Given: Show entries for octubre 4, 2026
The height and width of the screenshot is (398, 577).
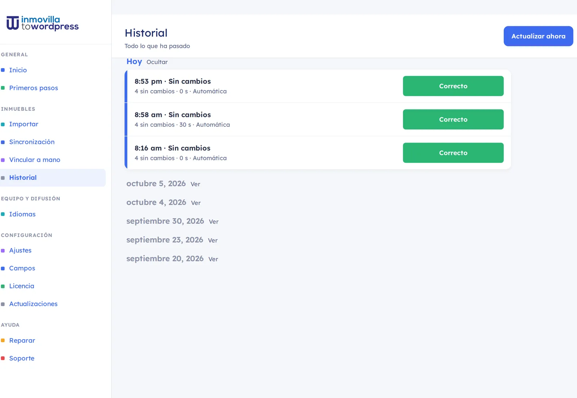Looking at the screenshot, I should pyautogui.click(x=196, y=203).
